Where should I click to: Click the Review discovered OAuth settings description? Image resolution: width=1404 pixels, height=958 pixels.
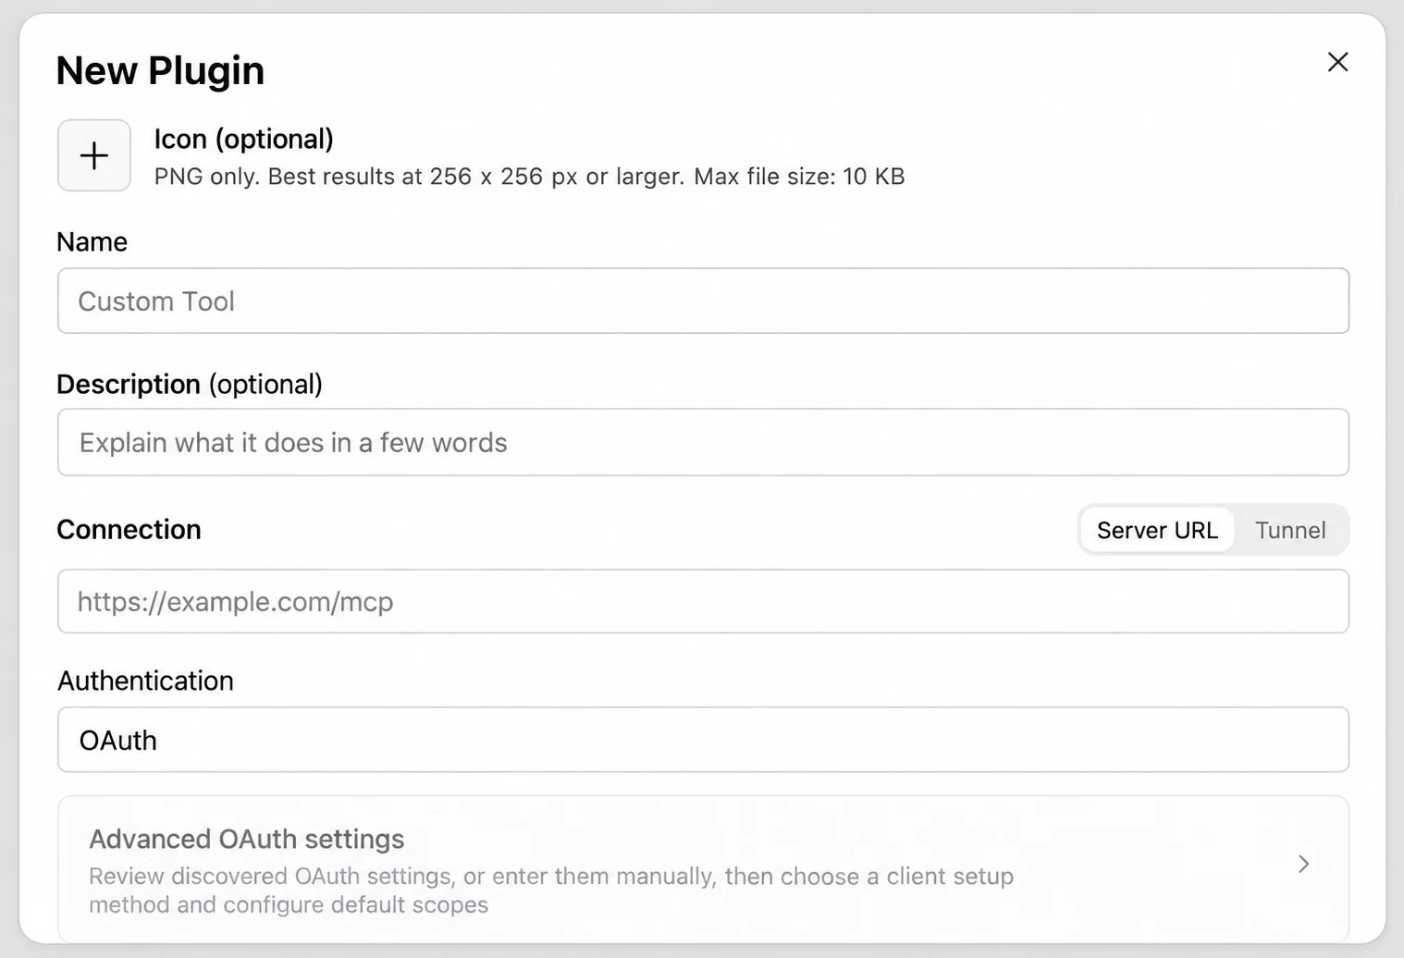click(x=551, y=890)
